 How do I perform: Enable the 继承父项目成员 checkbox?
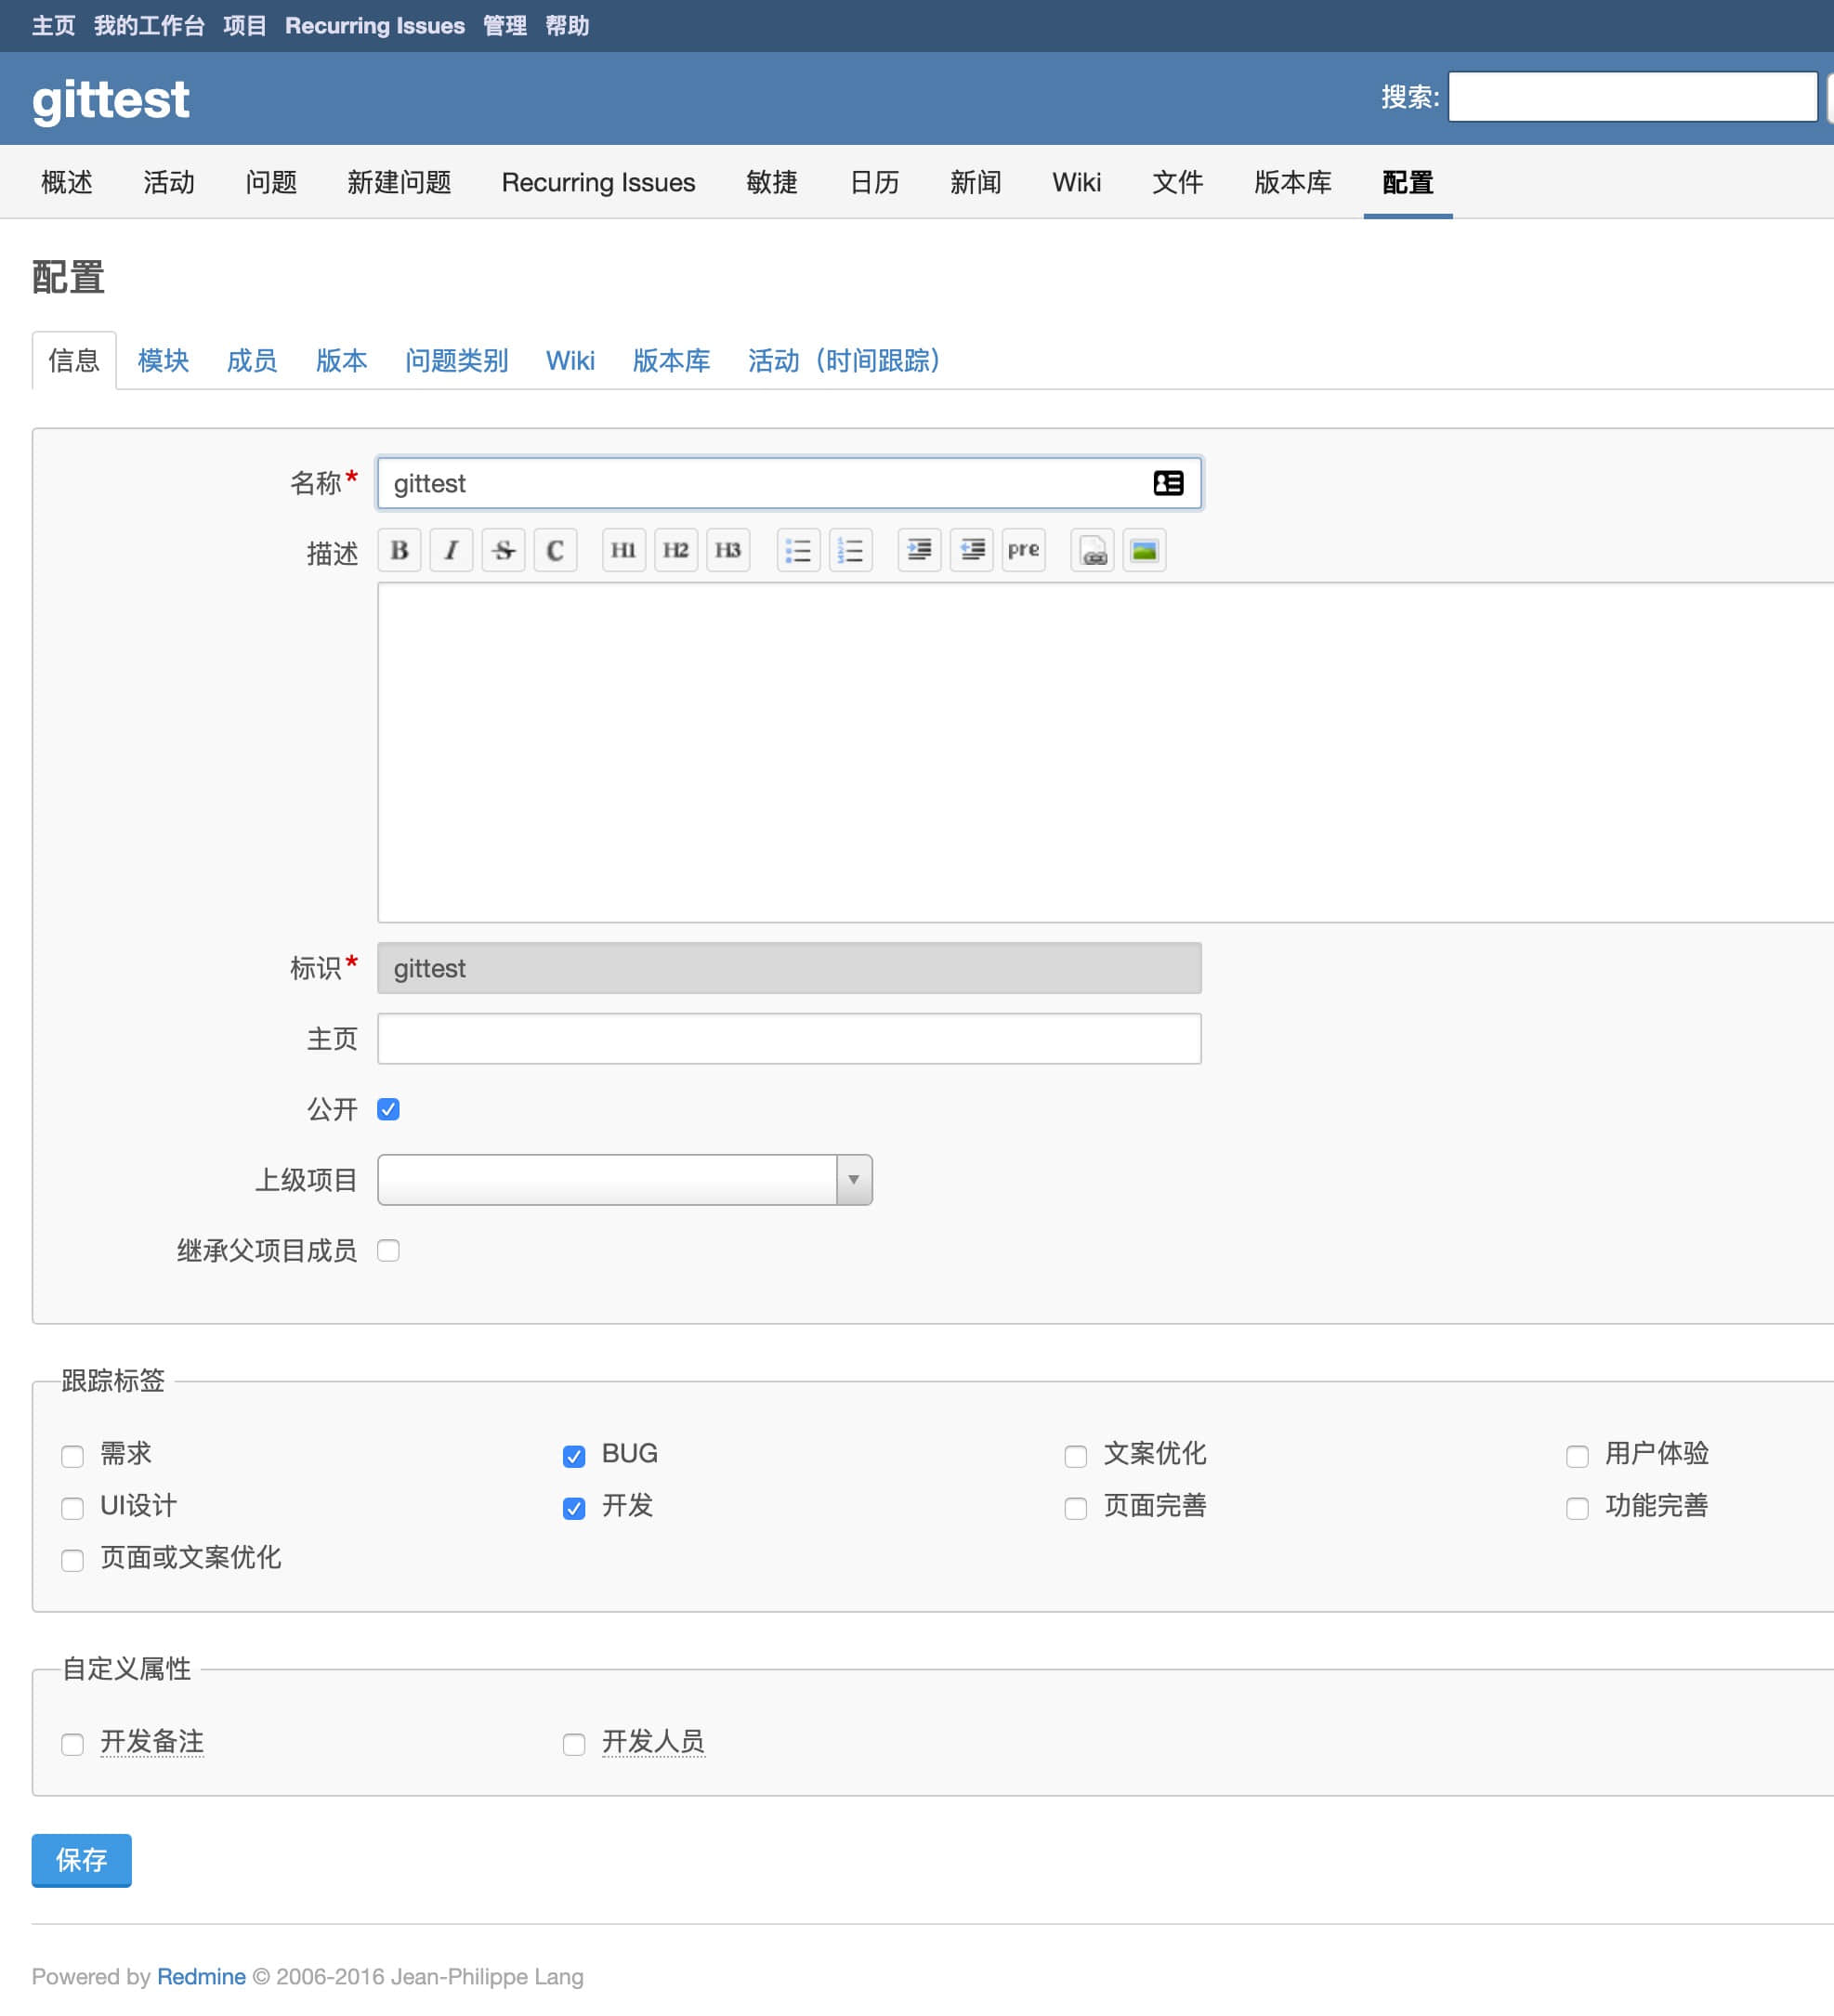click(x=388, y=1250)
